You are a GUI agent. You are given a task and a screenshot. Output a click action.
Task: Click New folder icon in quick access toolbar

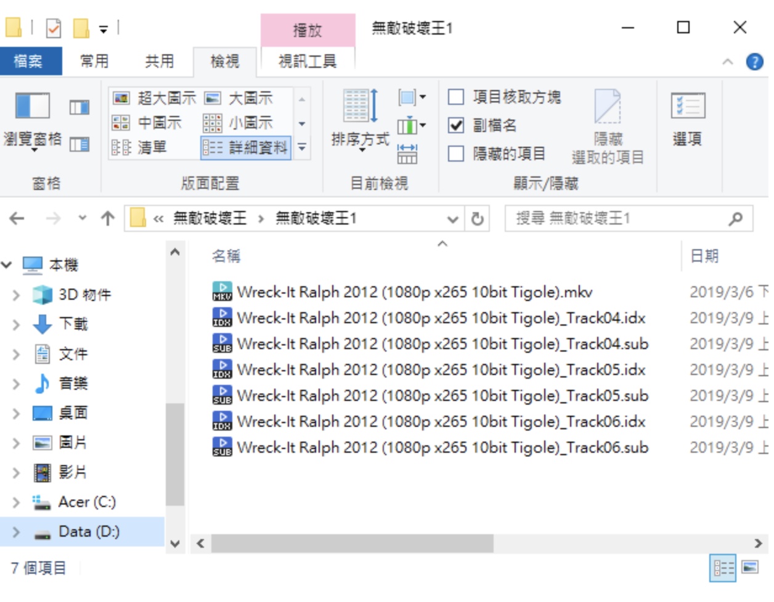click(81, 28)
